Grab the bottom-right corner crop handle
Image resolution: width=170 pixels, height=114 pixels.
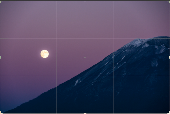pos(169,113)
